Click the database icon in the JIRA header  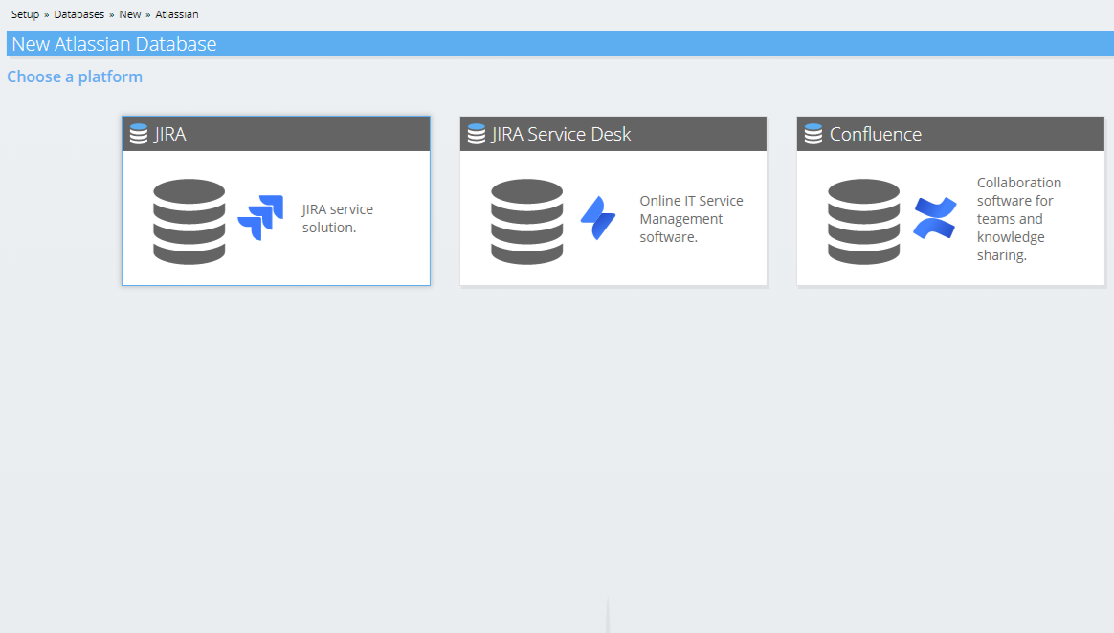[x=137, y=133]
